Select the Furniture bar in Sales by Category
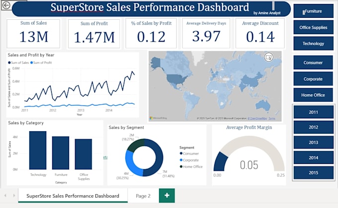338x208 pixels. click(x=61, y=153)
